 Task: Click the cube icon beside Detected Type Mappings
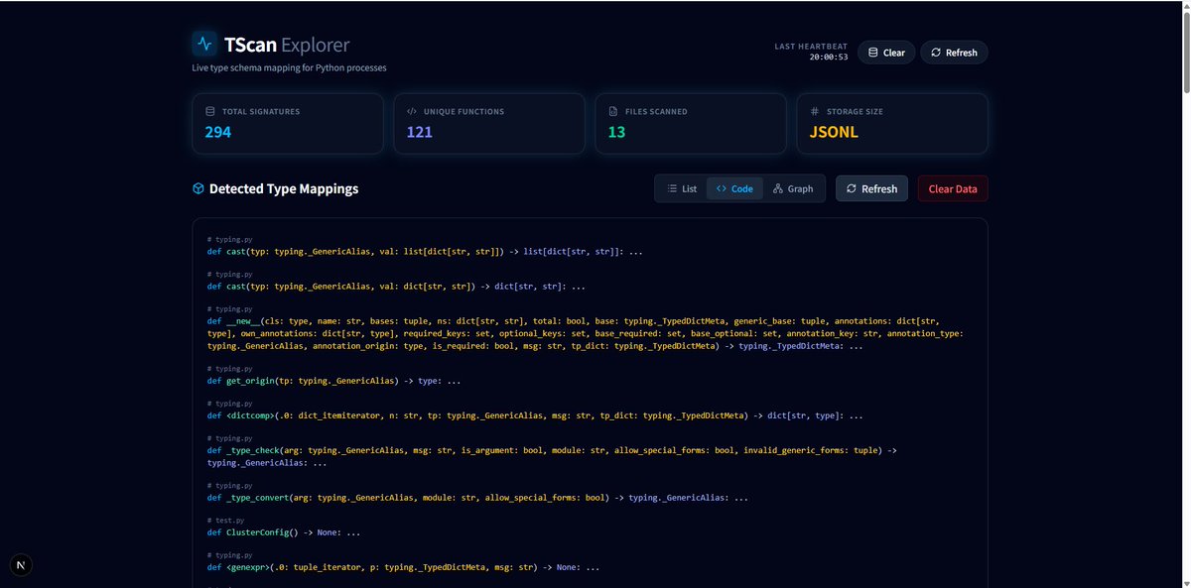tap(198, 188)
